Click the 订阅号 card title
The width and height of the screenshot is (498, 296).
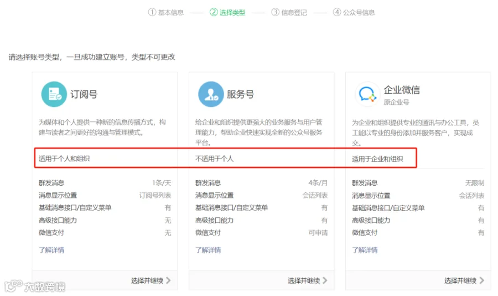click(x=84, y=94)
